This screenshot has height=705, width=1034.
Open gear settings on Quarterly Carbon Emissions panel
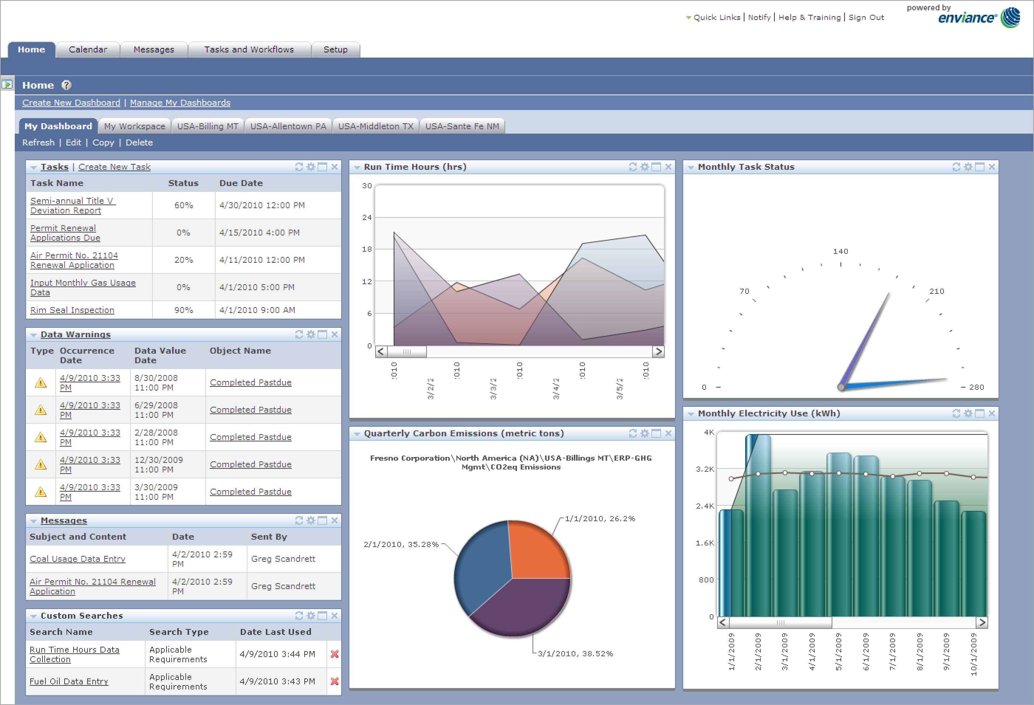644,433
